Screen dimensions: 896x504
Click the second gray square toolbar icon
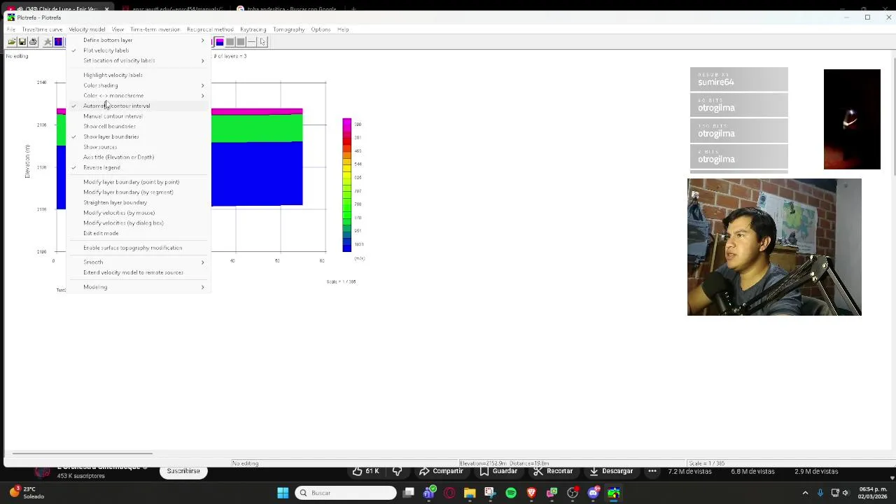click(x=241, y=42)
